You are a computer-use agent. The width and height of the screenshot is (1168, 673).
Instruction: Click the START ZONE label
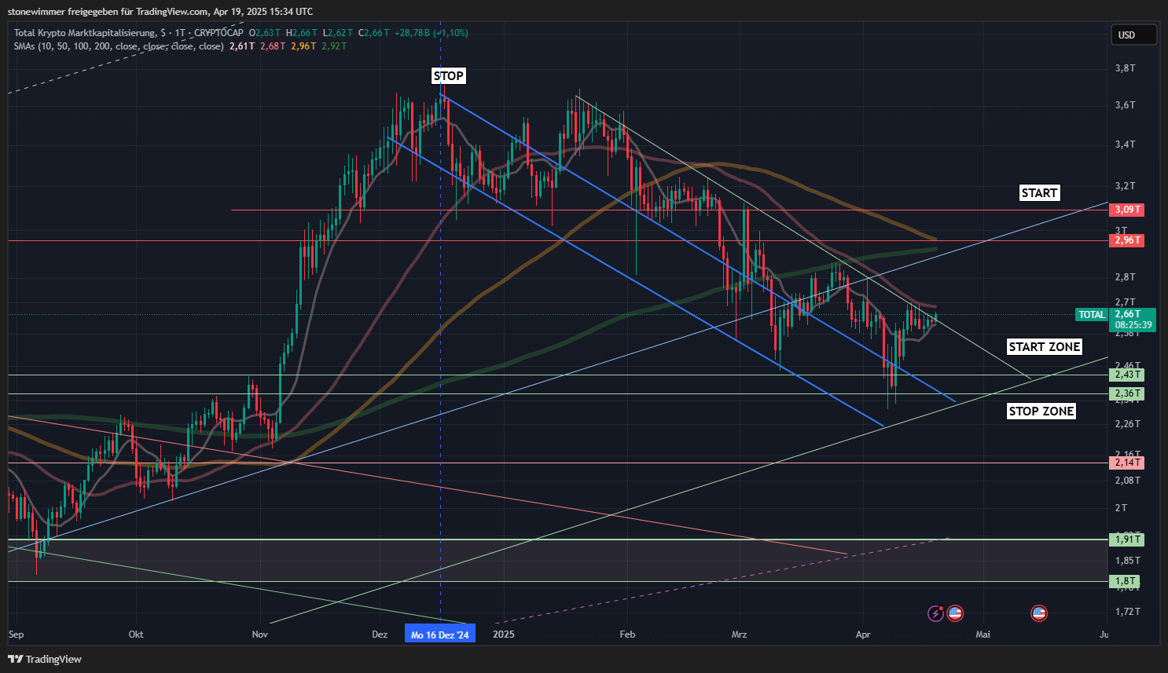point(1044,347)
